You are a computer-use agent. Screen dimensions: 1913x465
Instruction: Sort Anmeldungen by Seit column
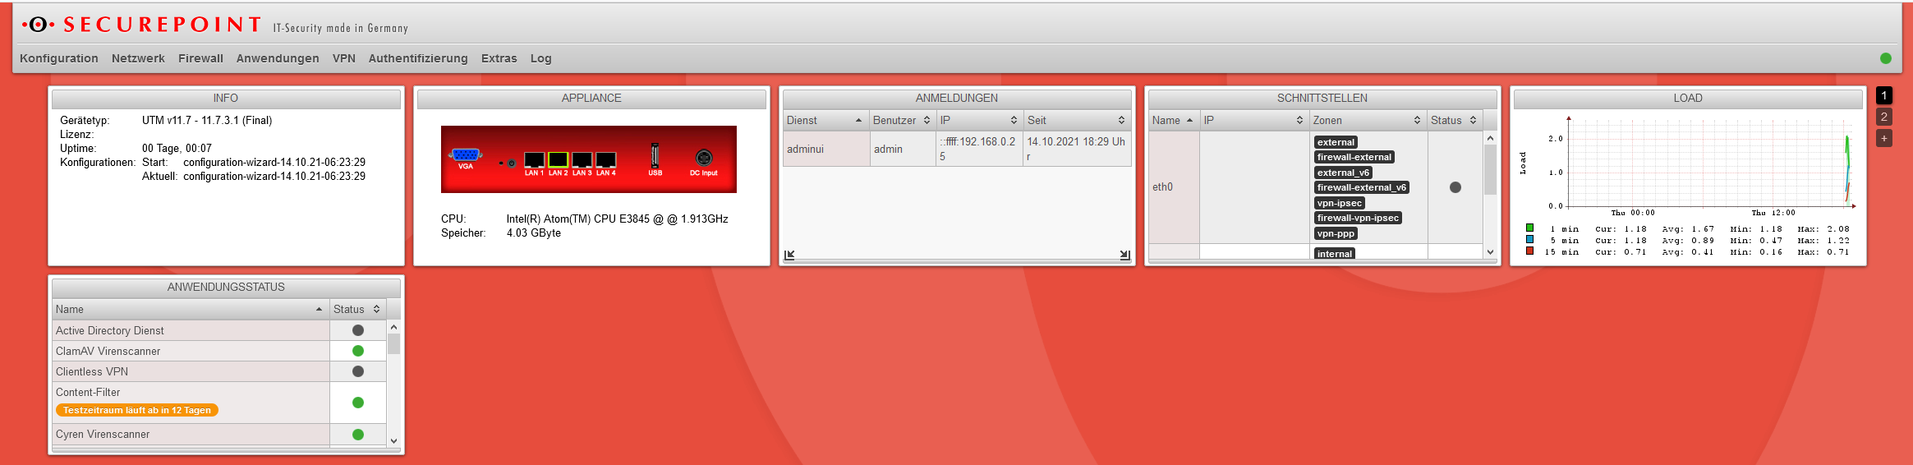point(1077,120)
